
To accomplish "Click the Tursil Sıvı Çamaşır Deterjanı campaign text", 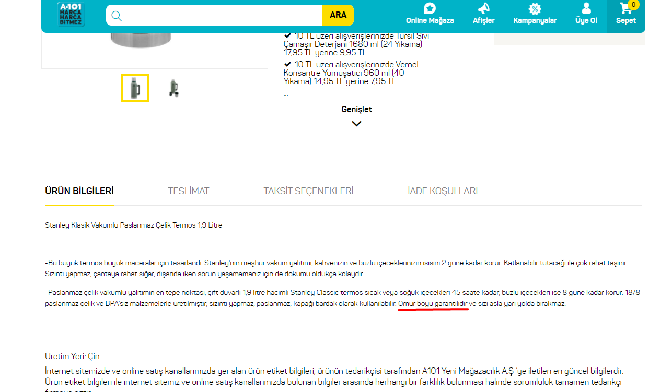I will pos(357,44).
